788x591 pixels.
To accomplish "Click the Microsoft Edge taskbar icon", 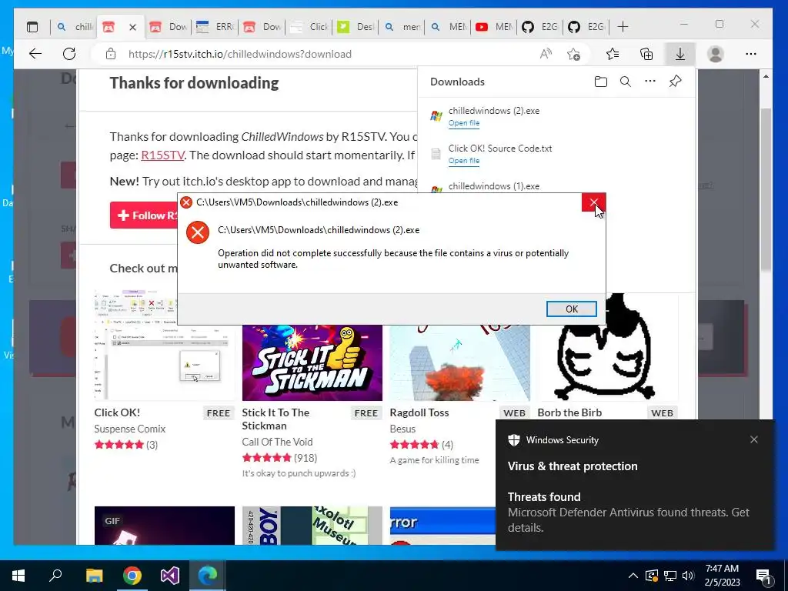I will click(207, 576).
